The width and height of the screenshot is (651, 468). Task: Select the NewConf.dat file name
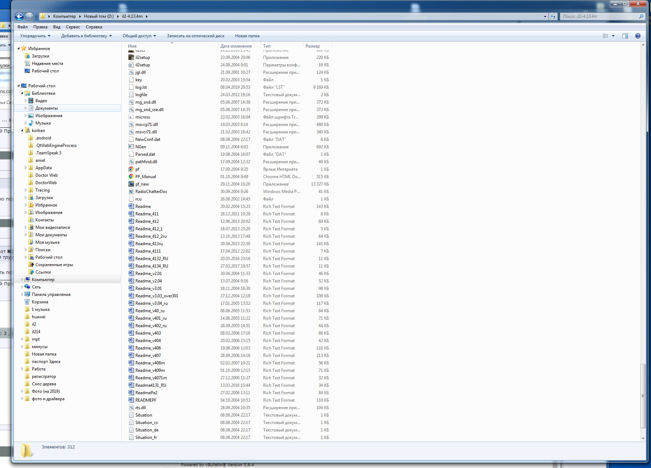pos(148,139)
